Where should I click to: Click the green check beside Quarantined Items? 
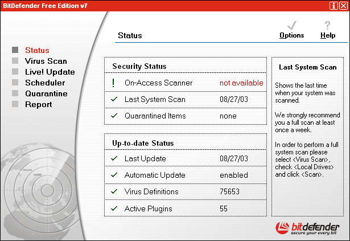(x=114, y=115)
